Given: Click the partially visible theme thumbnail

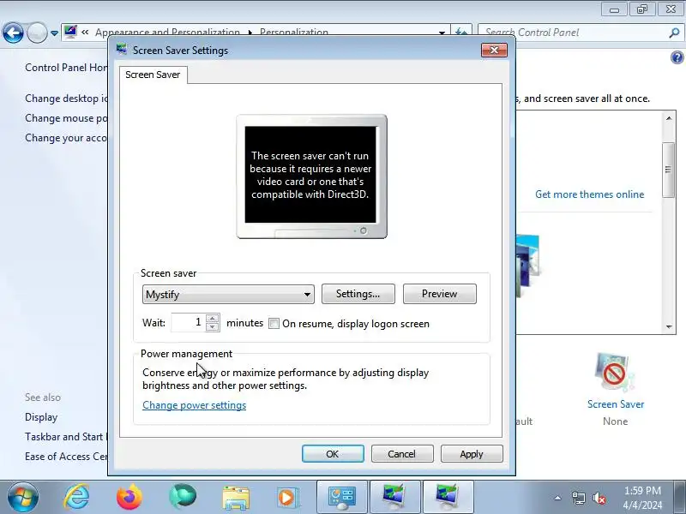Looking at the screenshot, I should (x=527, y=265).
